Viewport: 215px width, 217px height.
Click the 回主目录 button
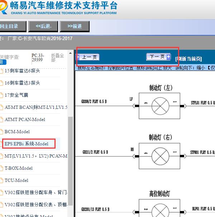coord(13,26)
